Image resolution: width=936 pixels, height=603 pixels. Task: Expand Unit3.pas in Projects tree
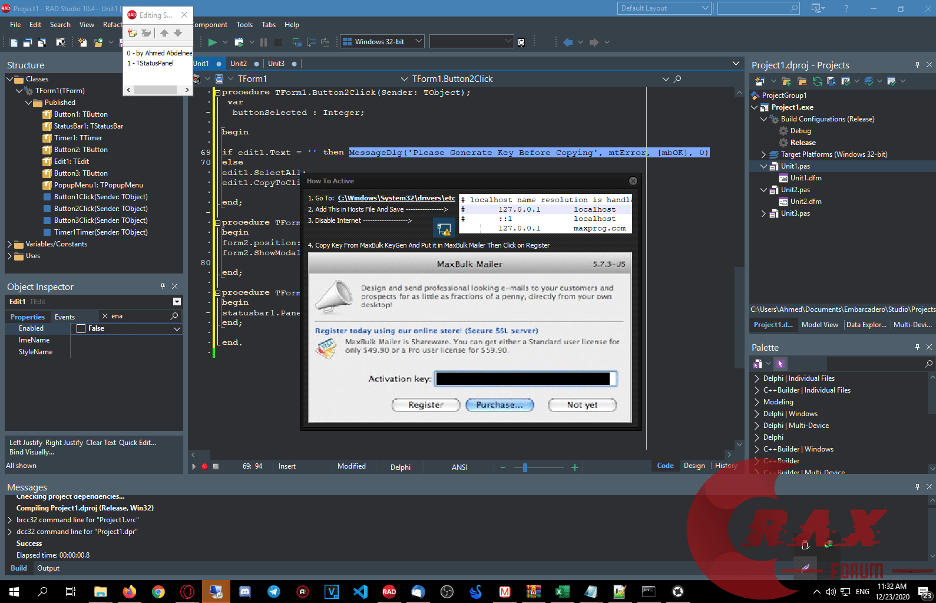pos(764,213)
